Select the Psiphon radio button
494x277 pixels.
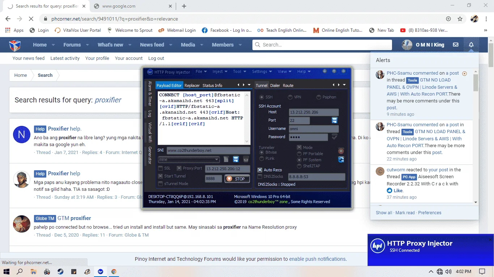pyautogui.click(x=319, y=97)
